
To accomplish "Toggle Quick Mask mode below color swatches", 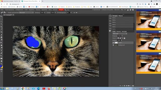I will pos(1,69).
